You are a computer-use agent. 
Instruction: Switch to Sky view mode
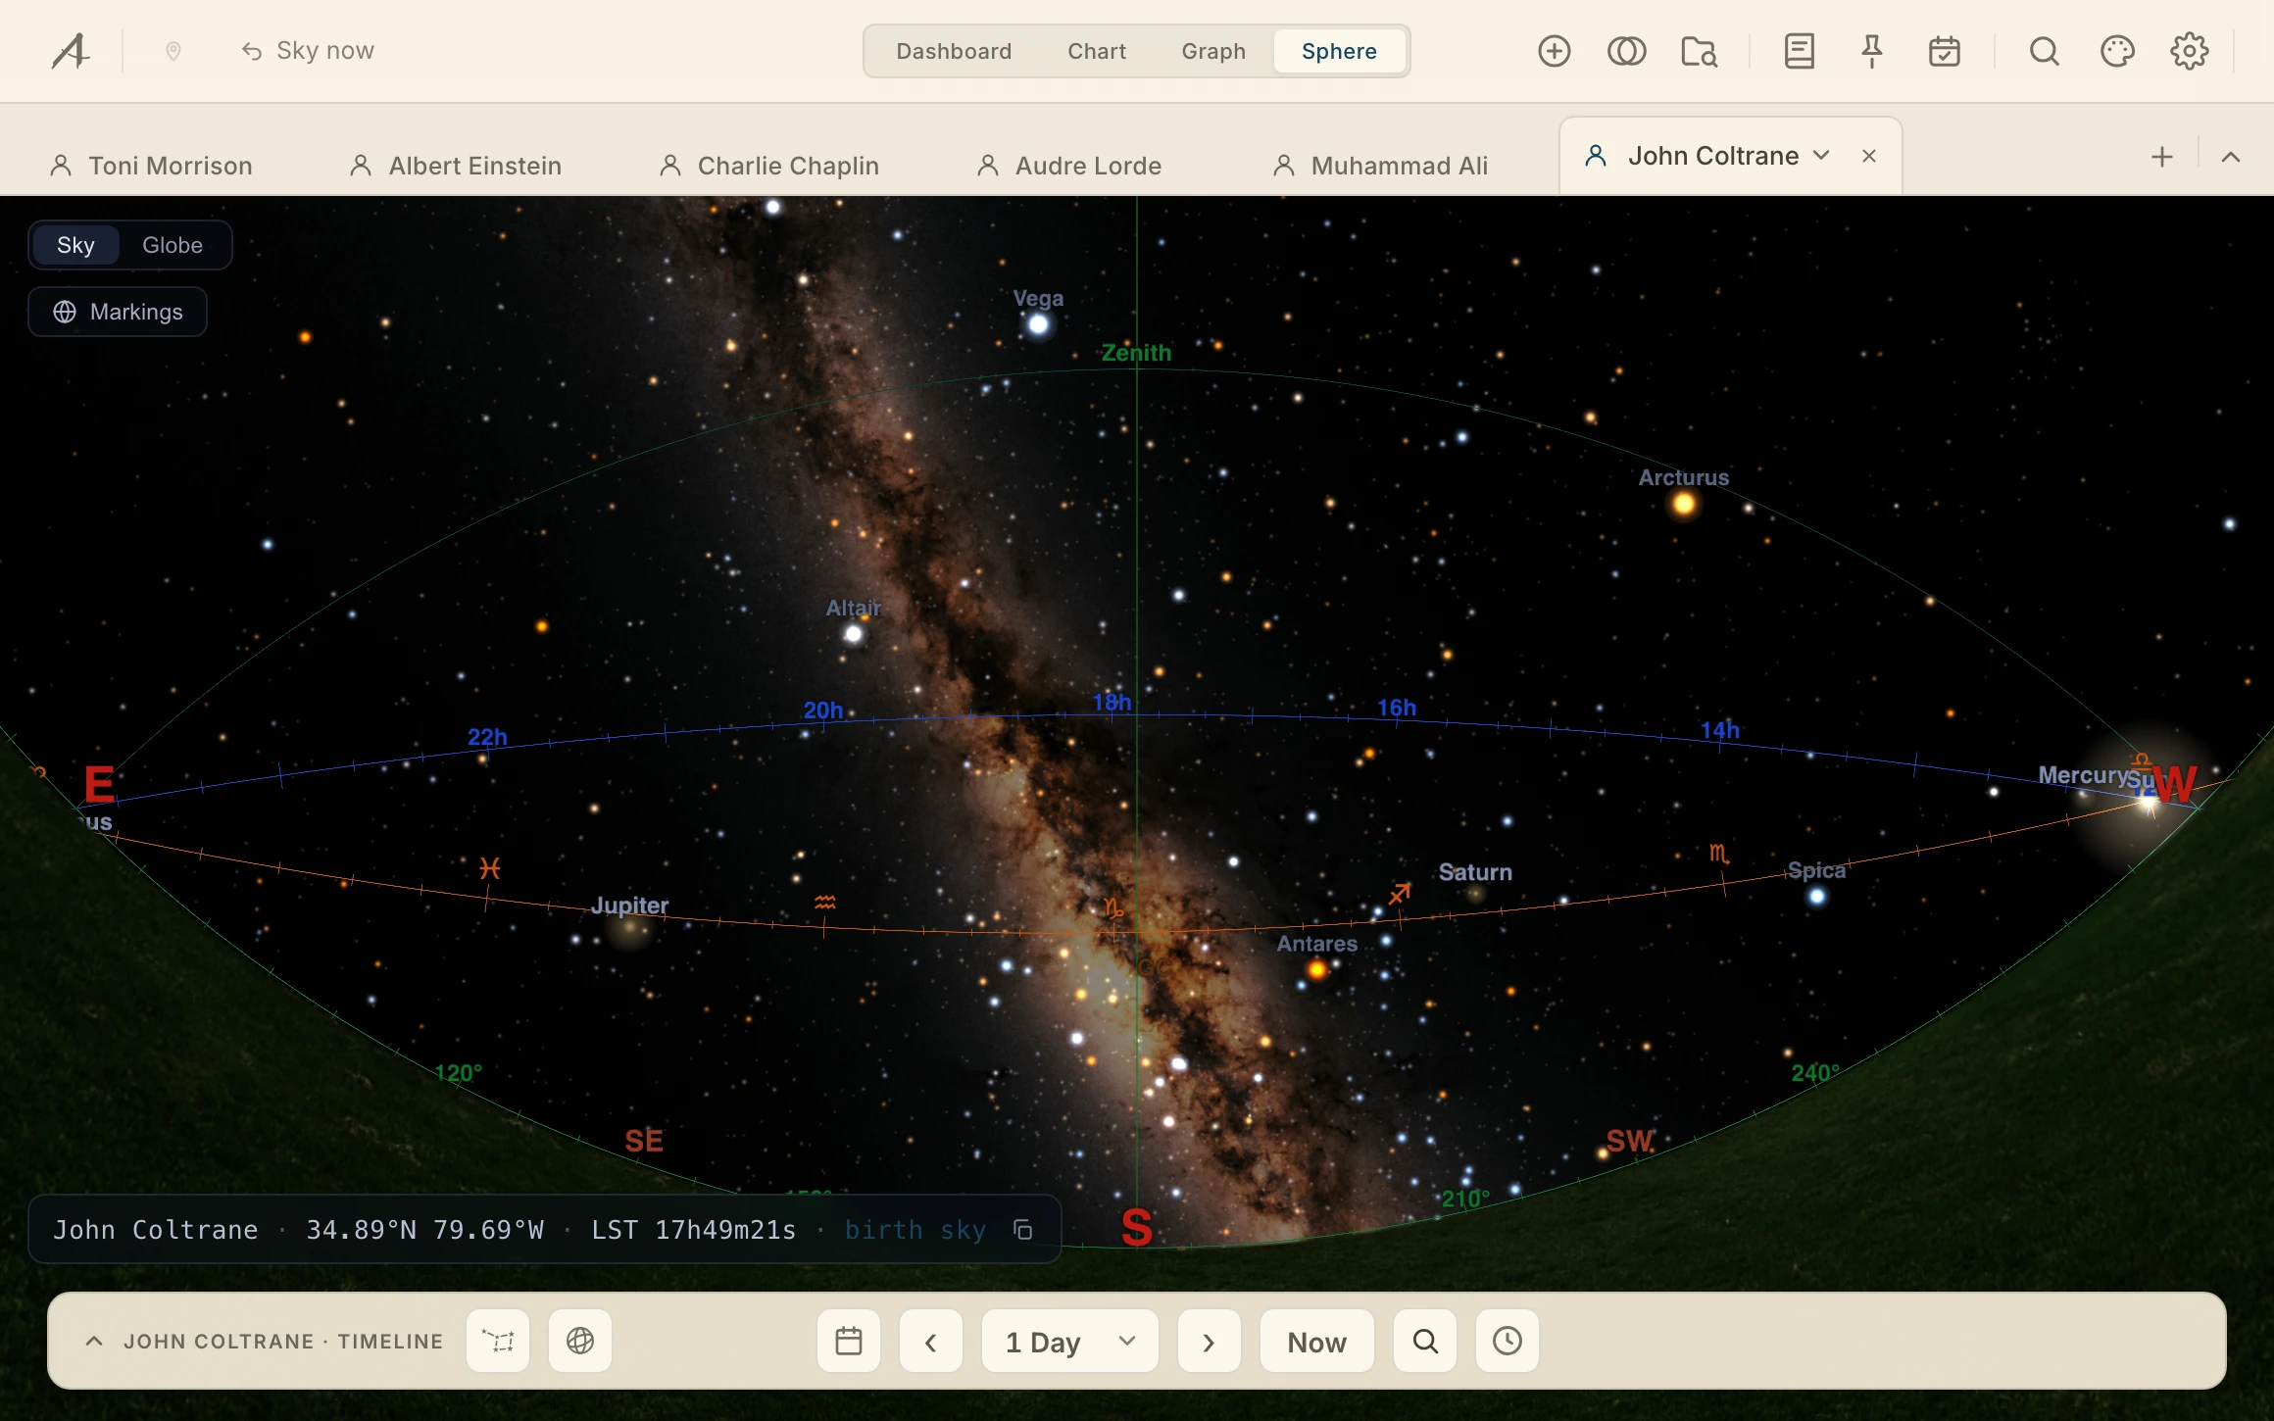tap(75, 245)
